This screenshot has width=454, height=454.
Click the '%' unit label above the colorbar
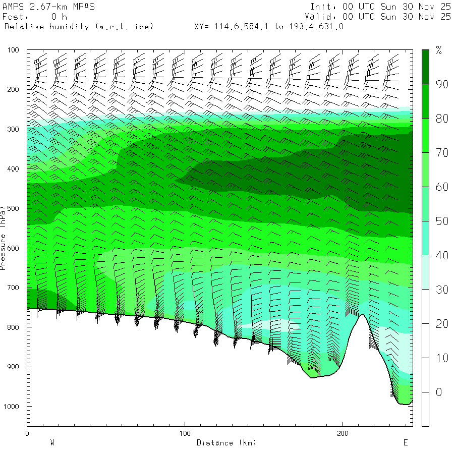[439, 50]
